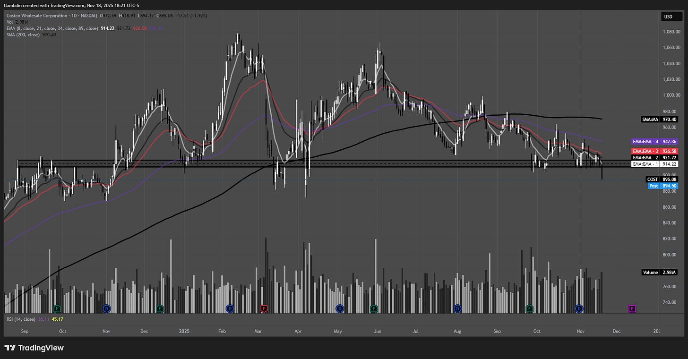Click the blue dividend marker at November 2024

point(106,308)
